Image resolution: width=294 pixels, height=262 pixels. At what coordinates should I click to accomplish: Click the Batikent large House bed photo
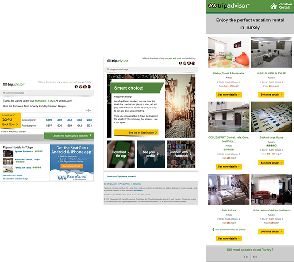[271, 117]
